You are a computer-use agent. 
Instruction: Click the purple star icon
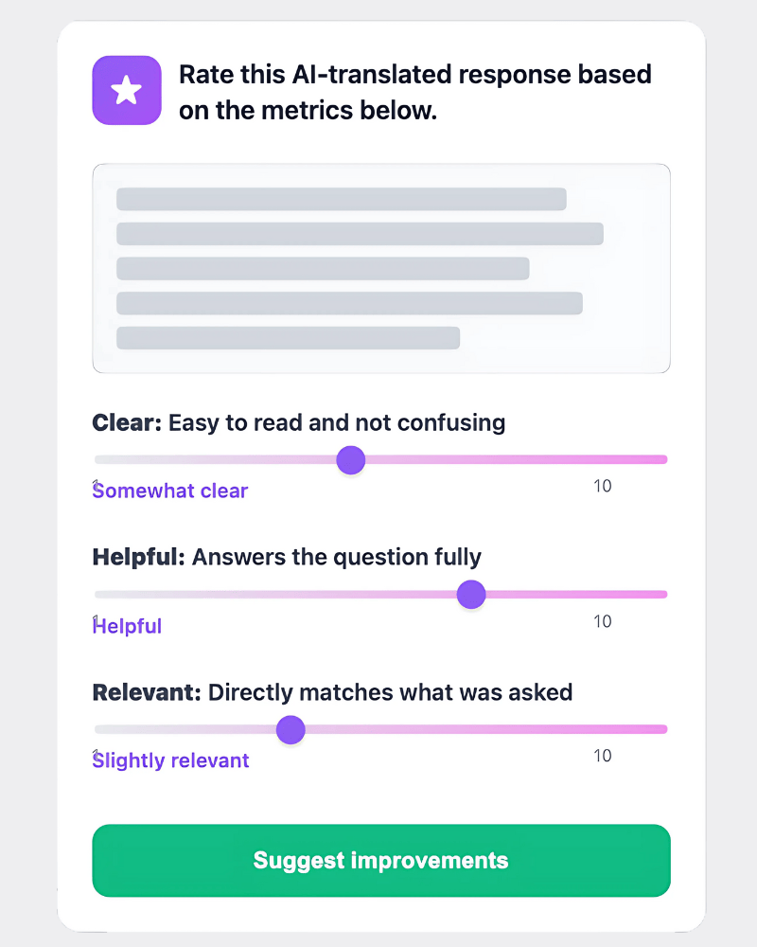point(127,91)
